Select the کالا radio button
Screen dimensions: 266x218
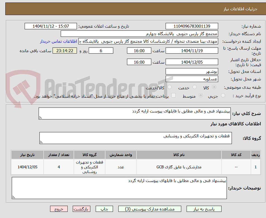click(214, 87)
